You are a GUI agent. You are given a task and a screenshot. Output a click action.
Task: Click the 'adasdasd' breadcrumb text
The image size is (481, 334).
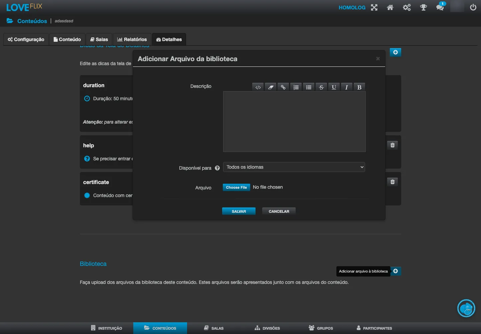click(x=64, y=21)
